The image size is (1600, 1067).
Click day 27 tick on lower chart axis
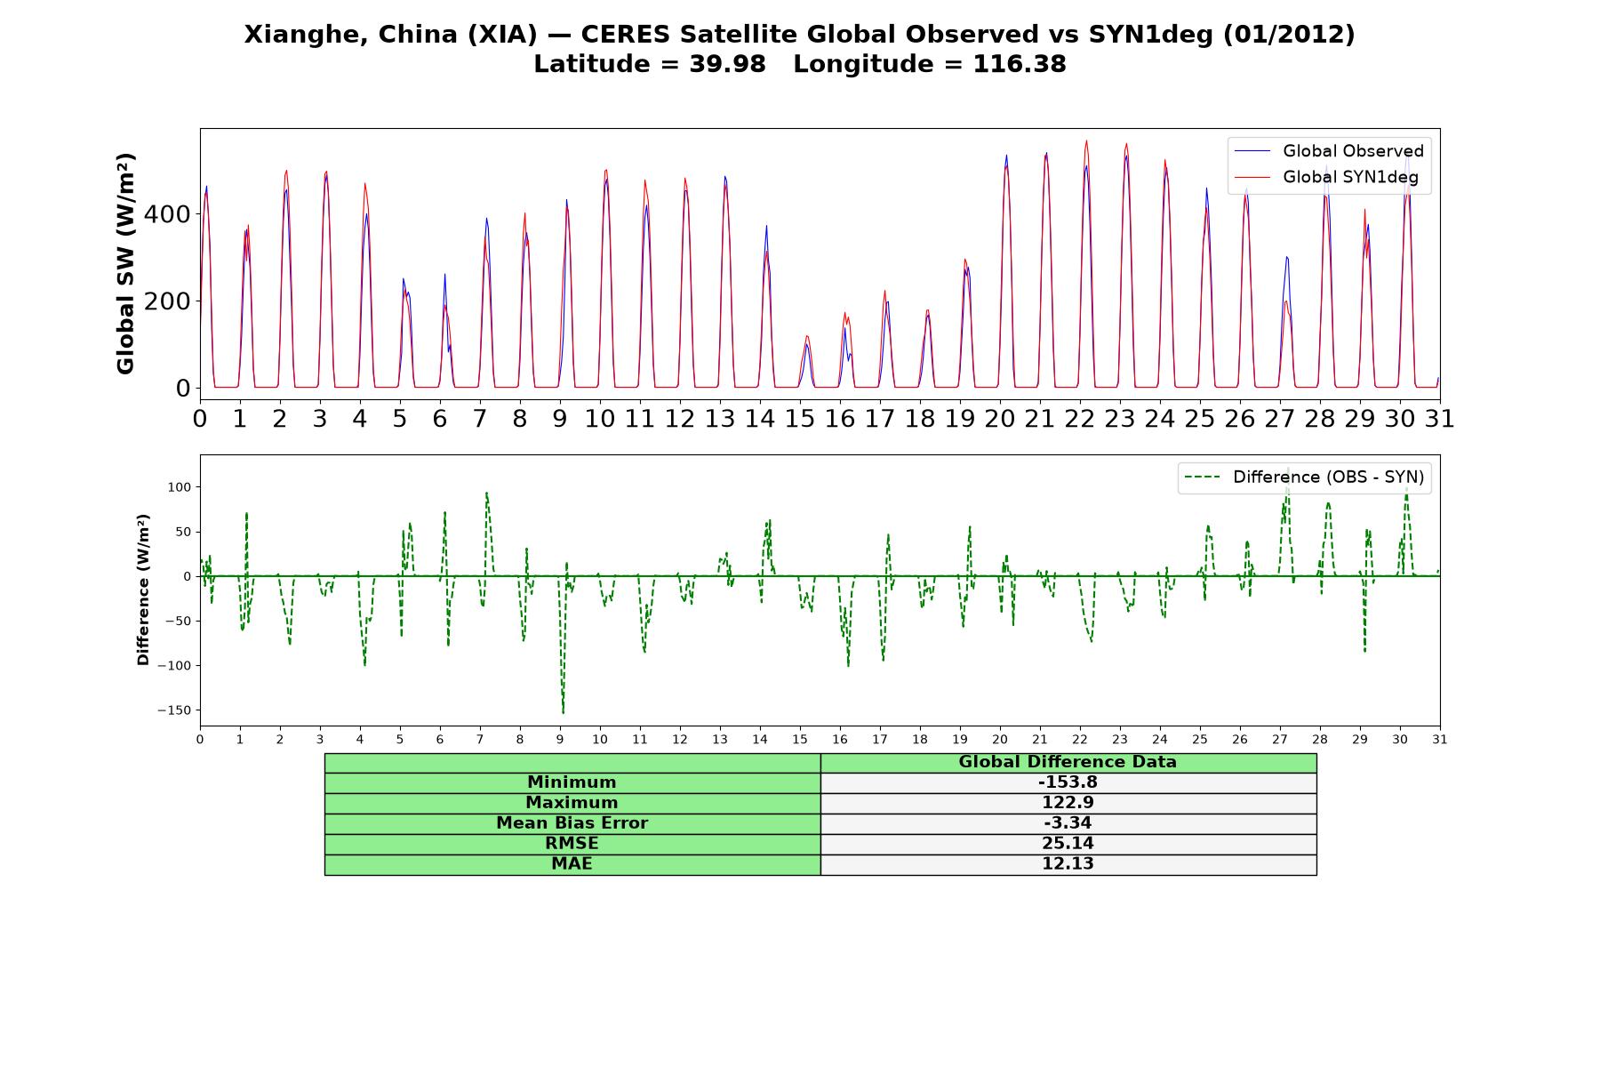point(1280,739)
